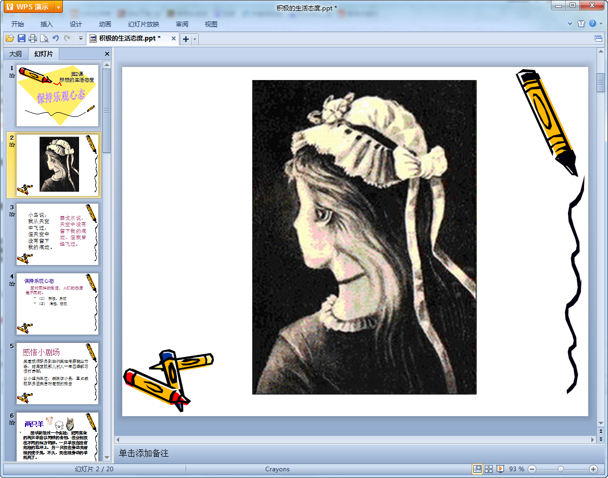Click animation star icon under slide 2
Screen dimensions: 608x478
tap(12, 144)
